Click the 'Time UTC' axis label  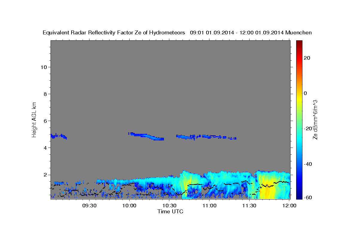coord(170,212)
